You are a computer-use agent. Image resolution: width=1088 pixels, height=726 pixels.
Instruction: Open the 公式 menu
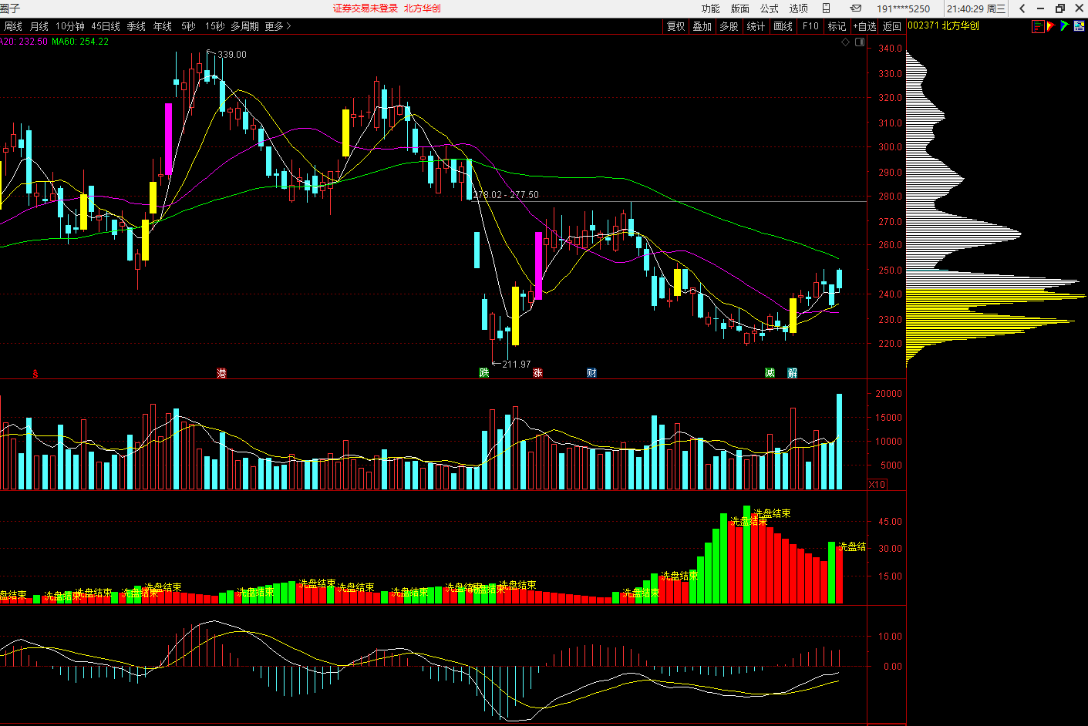point(769,8)
